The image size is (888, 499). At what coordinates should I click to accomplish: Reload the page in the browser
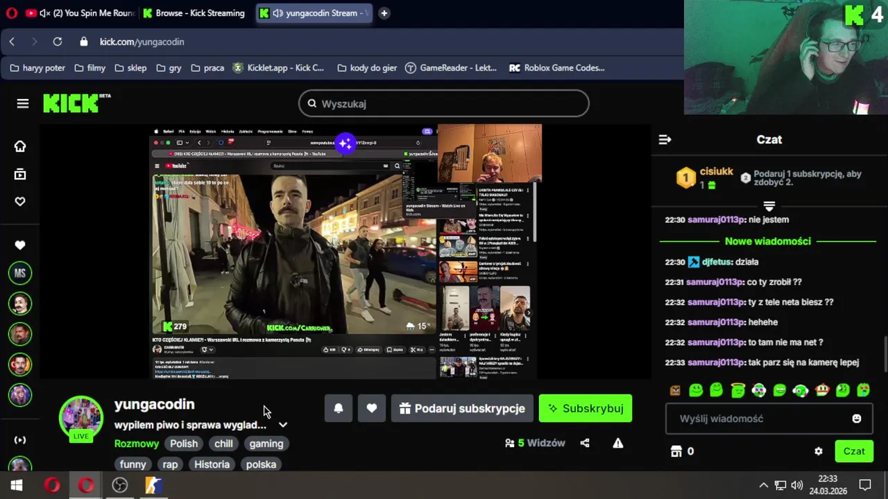point(58,42)
